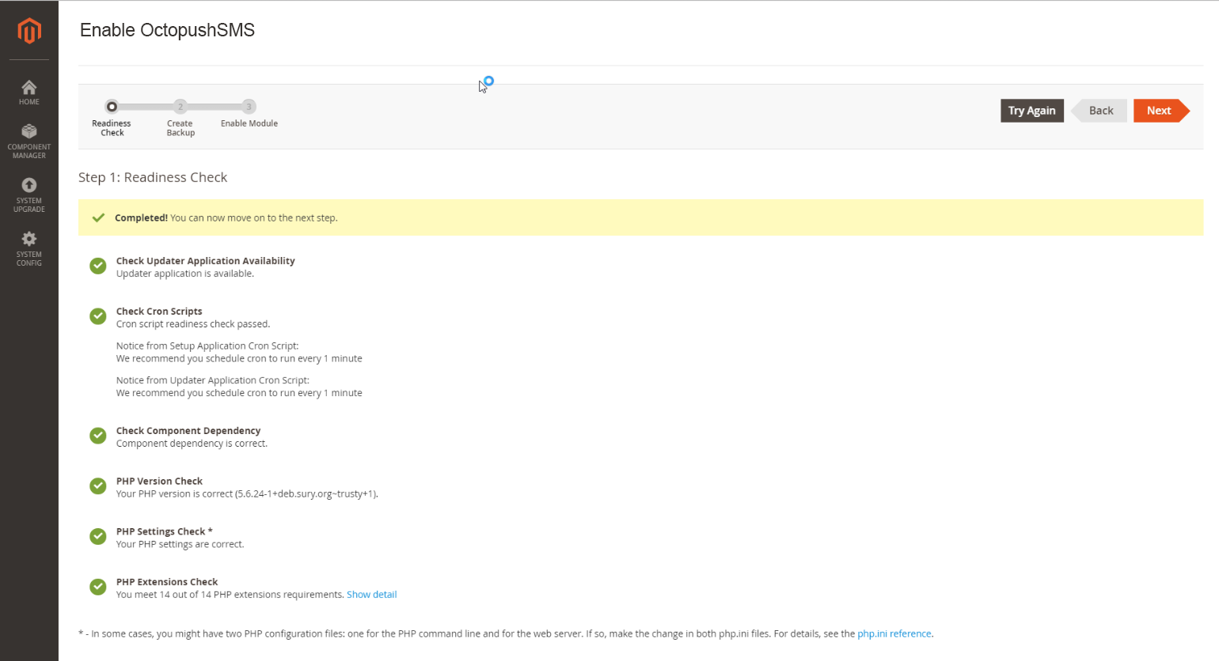This screenshot has width=1219, height=661.
Task: Open the Component Manager section
Action: [29, 142]
